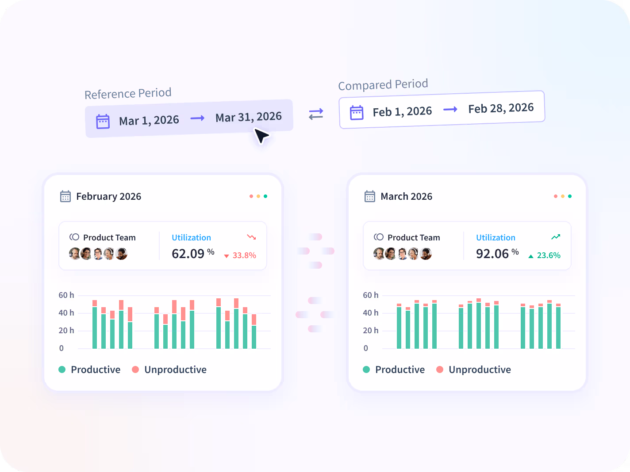Open the Feb 1, 2026 start date picker

coord(402,112)
